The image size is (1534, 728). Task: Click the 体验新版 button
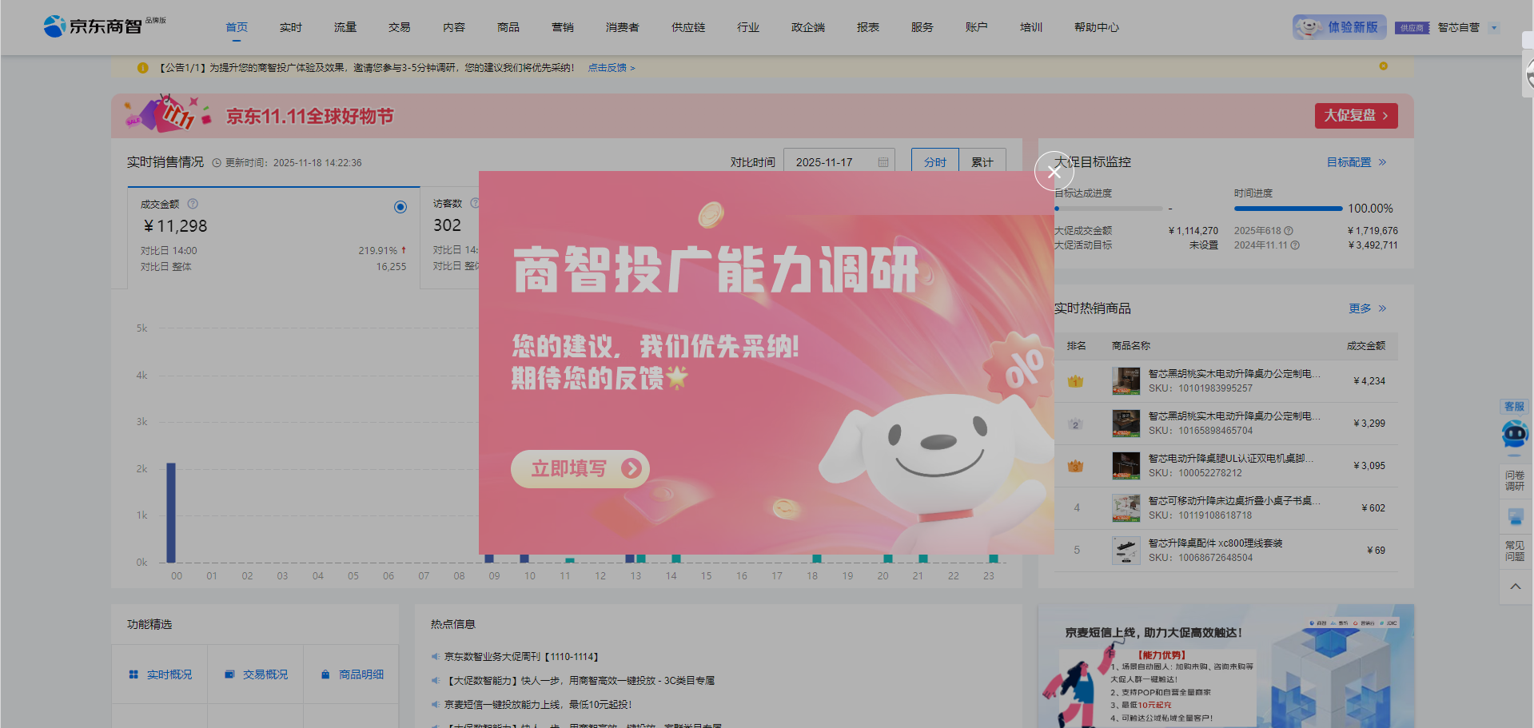(x=1340, y=27)
